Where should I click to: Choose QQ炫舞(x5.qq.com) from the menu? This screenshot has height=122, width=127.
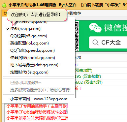click(x=39, y=36)
